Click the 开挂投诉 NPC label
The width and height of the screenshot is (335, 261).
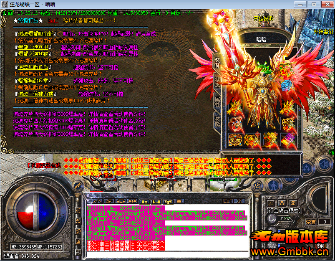tap(263, 19)
